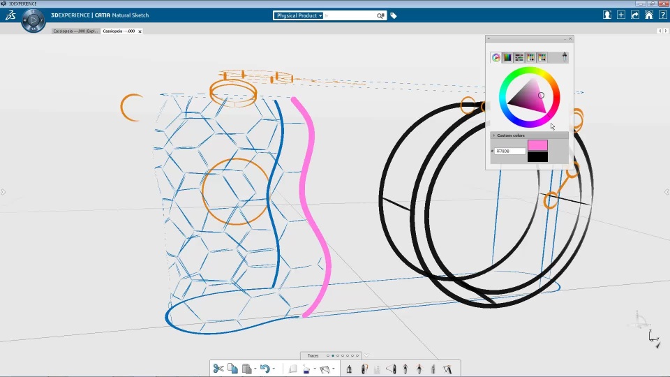Select the first action bar page dot
Viewport: 670px width, 377px height.
click(x=328, y=355)
